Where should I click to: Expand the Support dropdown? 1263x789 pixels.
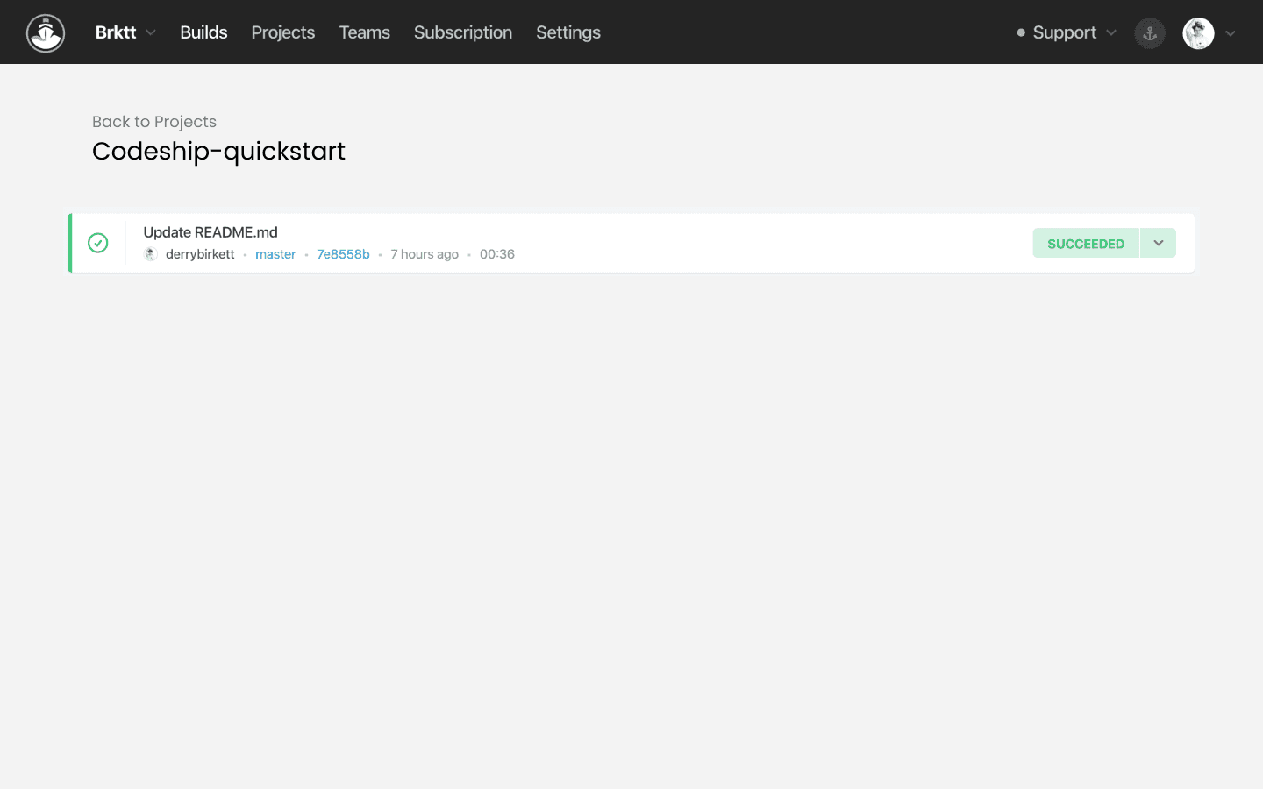(x=1067, y=32)
